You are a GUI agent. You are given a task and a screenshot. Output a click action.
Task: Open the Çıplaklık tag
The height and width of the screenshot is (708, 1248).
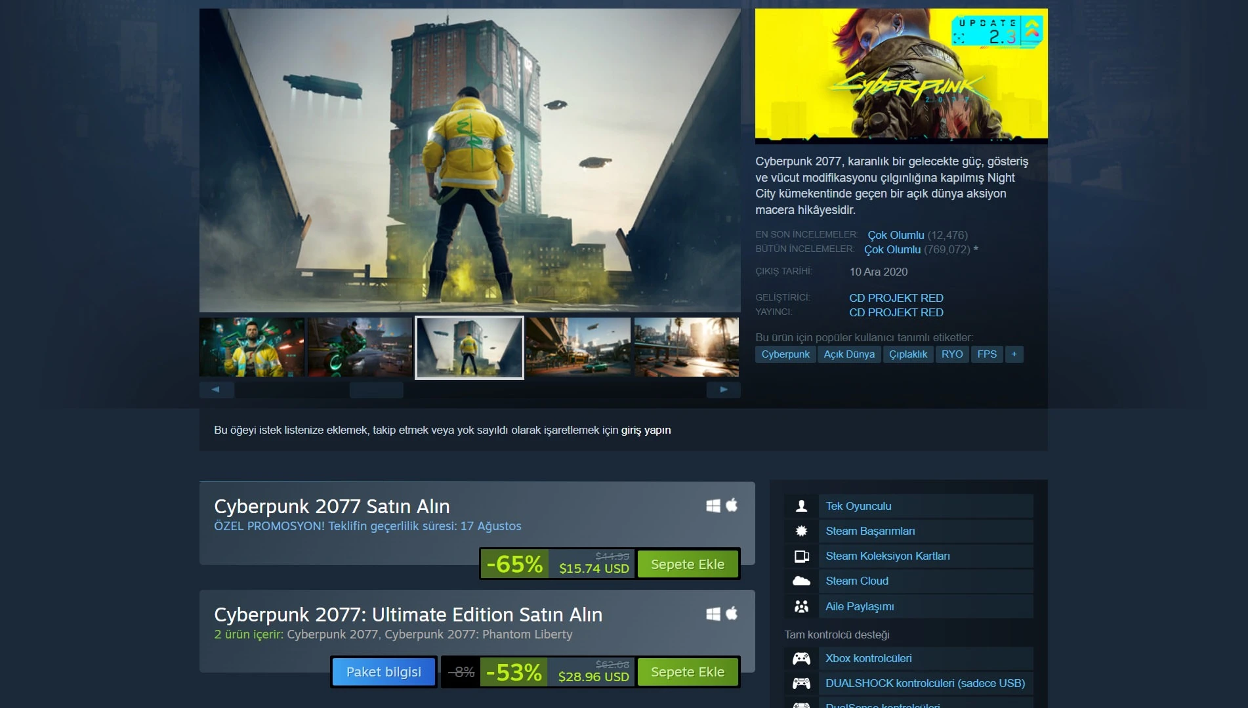click(908, 354)
